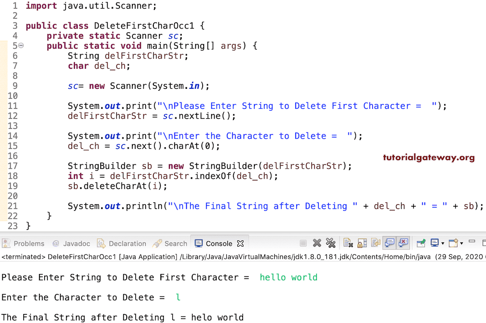Screen dimensions: 486x323
Task: Clear the Console output
Action: (347, 243)
